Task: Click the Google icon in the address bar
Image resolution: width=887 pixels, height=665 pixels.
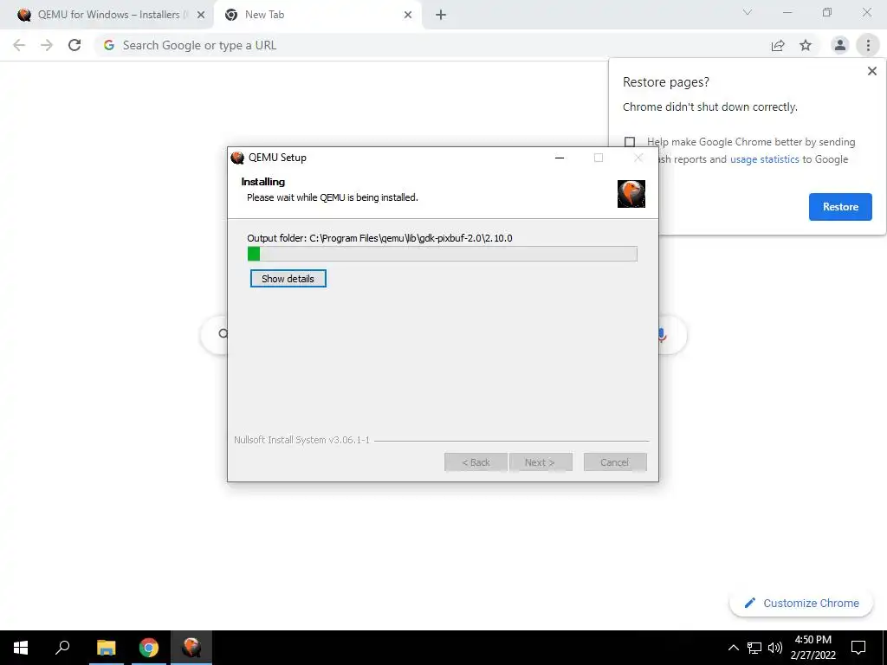Action: pyautogui.click(x=109, y=45)
